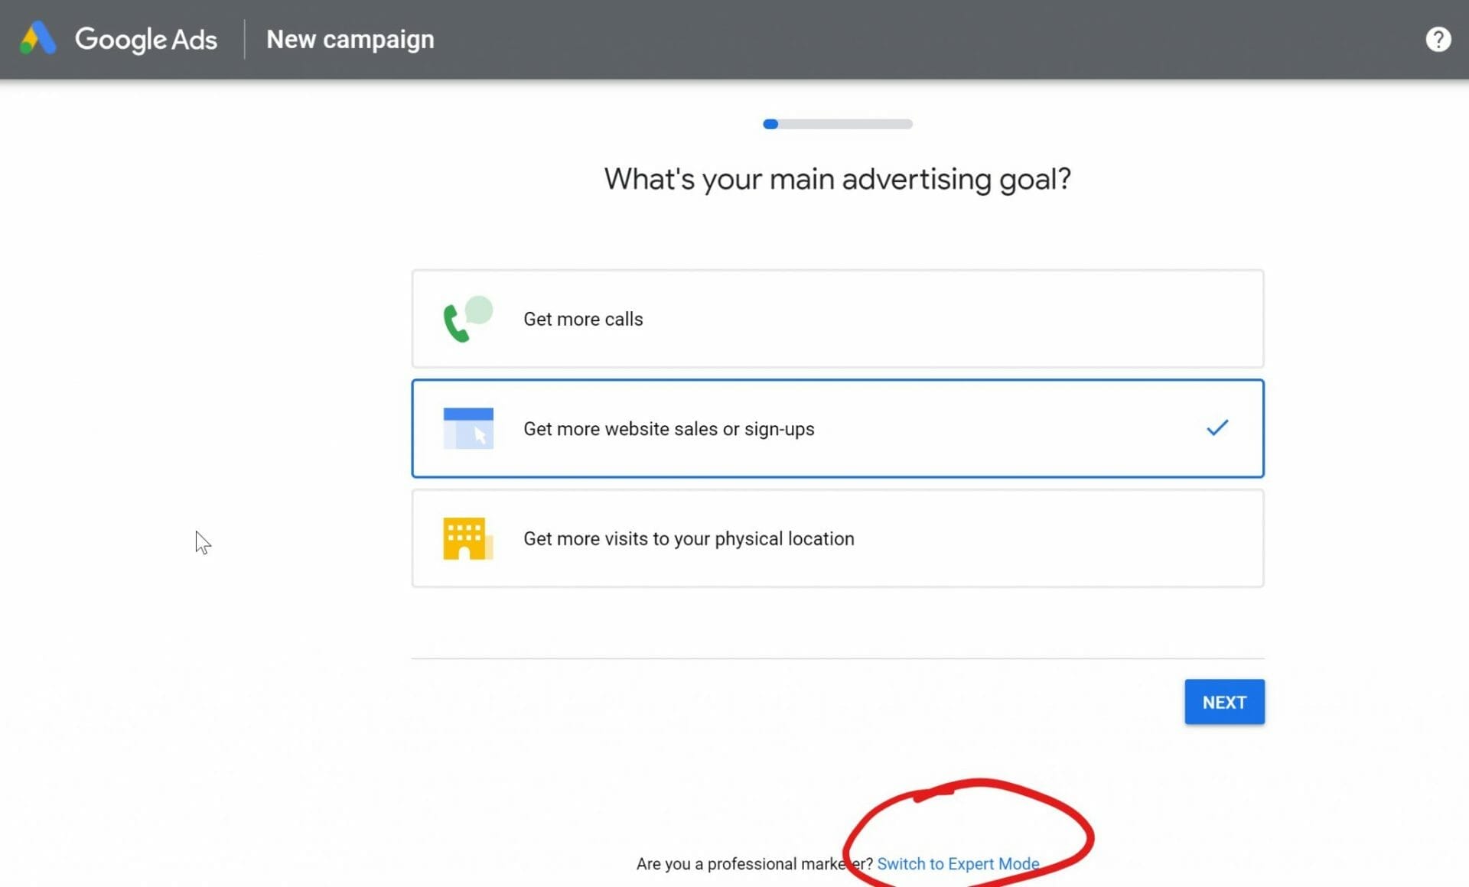Click the NEXT button
This screenshot has height=887, width=1469.
coord(1224,702)
